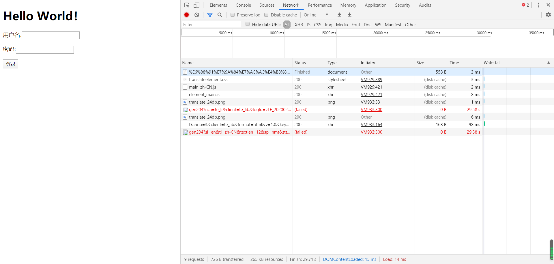Focus the network Filter text box

tap(211, 25)
